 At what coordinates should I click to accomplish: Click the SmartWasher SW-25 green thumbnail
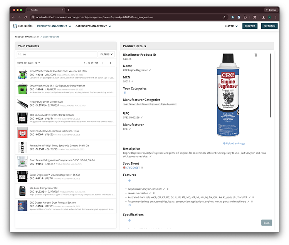(x=22, y=89)
